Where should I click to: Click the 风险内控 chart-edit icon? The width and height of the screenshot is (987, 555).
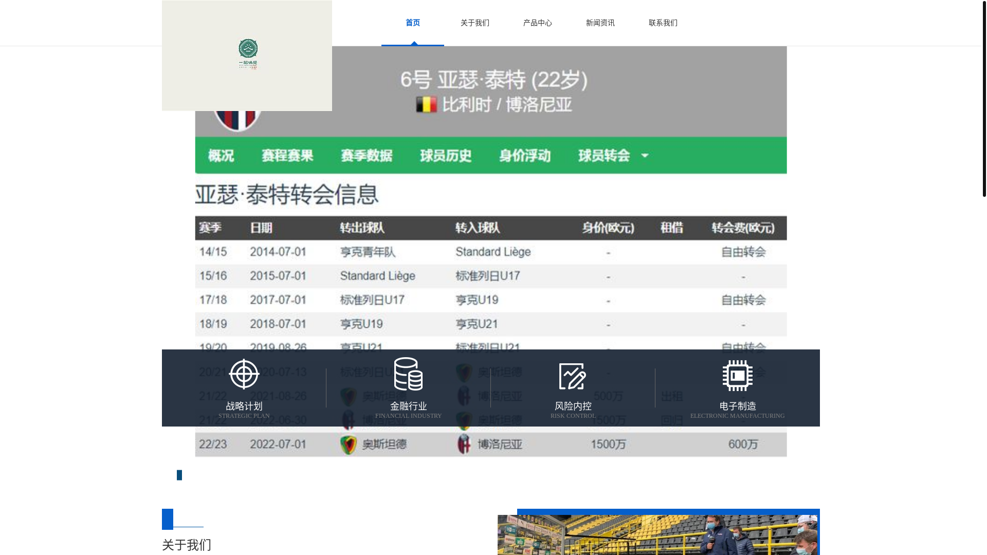point(573,376)
